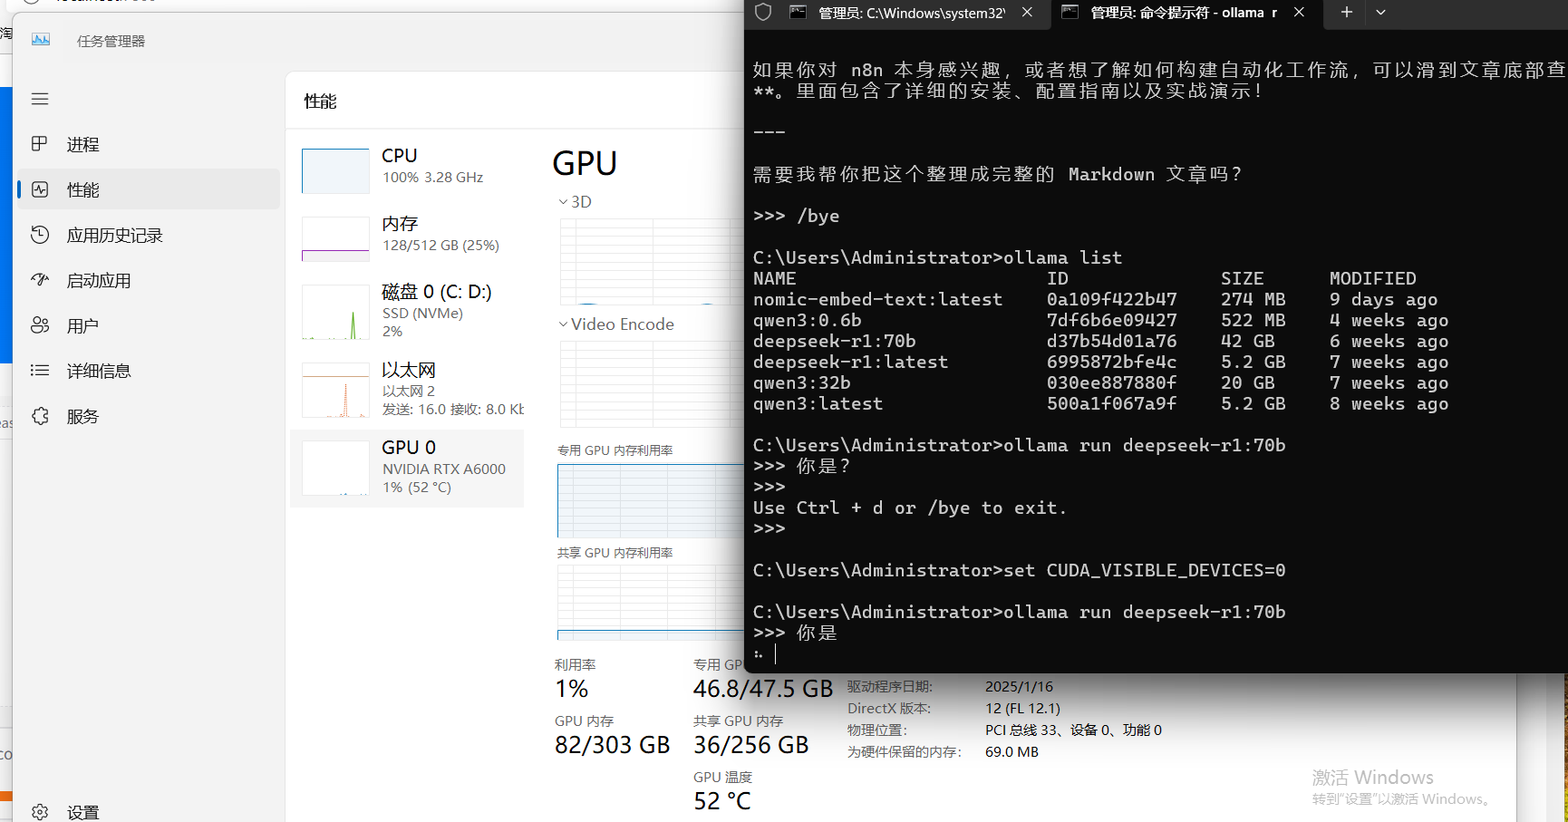Image resolution: width=1568 pixels, height=822 pixels.
Task: Click the 专用 GPU 内存利用率 graph
Action: [x=651, y=501]
